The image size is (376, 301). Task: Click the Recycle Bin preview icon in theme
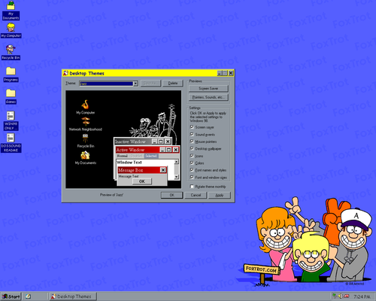click(x=86, y=138)
